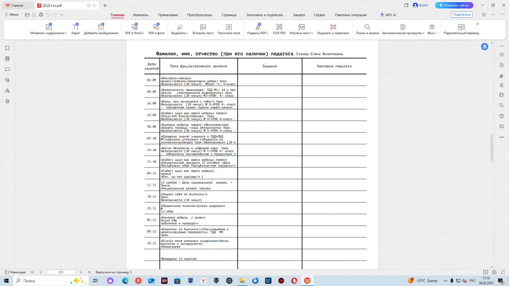The height and width of the screenshot is (286, 509).
Task: Switch to the Protection (Защита) tab
Action: [x=299, y=15]
